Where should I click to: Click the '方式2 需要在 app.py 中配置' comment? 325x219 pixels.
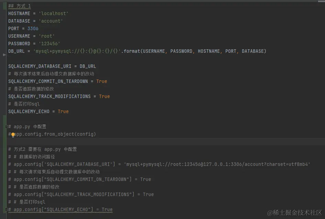point(45,149)
